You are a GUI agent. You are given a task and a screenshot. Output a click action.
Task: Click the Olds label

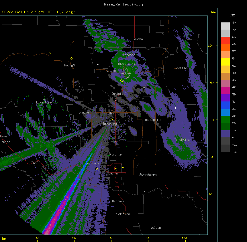pos(111,113)
